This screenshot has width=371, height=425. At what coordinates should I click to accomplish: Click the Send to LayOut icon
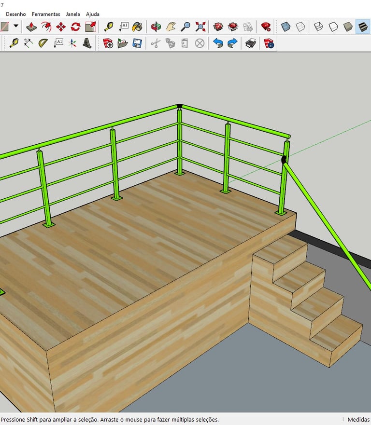[x=248, y=27]
